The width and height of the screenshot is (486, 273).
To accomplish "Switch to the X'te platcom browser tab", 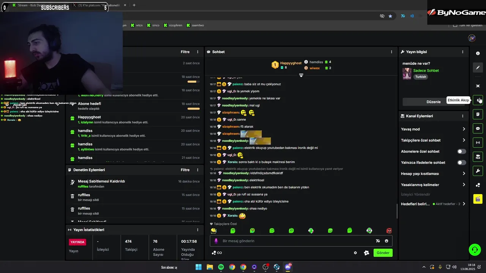I will pyautogui.click(x=99, y=5).
